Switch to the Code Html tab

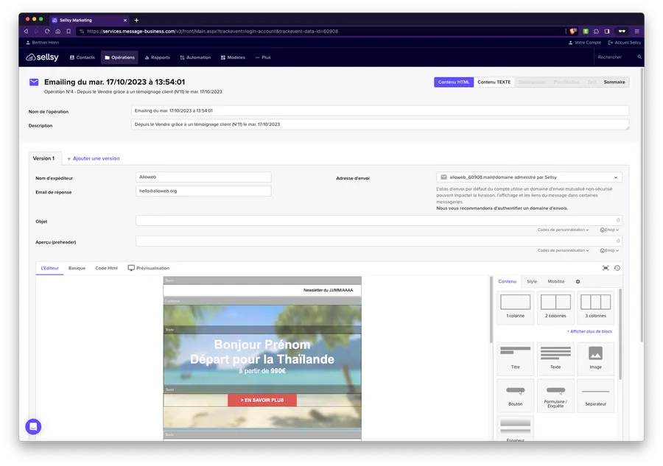(x=107, y=268)
